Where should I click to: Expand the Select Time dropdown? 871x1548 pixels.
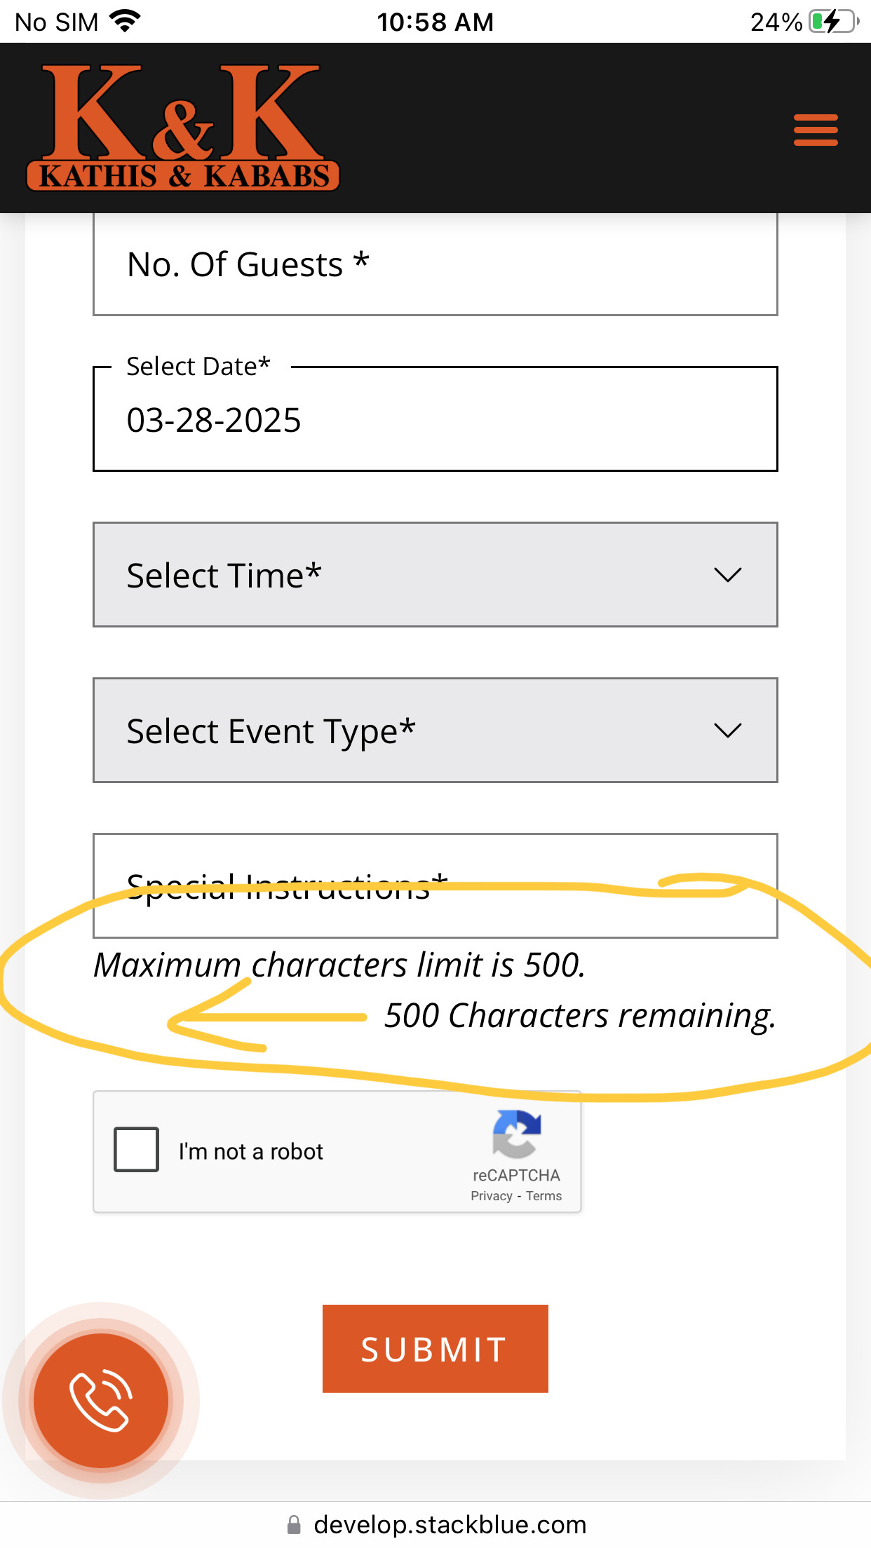click(x=435, y=575)
